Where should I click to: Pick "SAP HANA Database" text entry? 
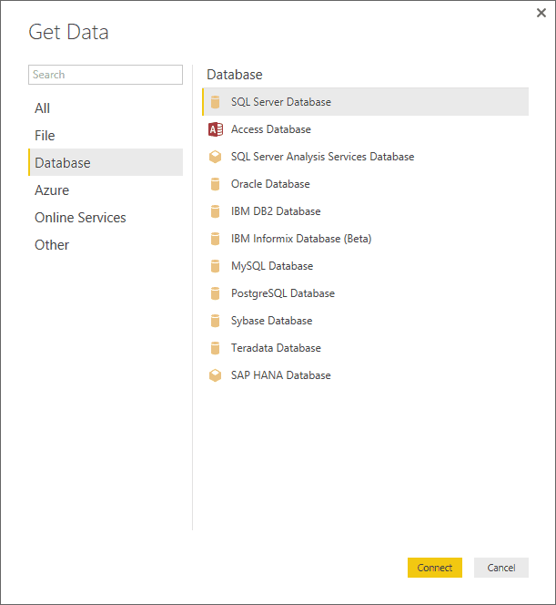coord(281,375)
